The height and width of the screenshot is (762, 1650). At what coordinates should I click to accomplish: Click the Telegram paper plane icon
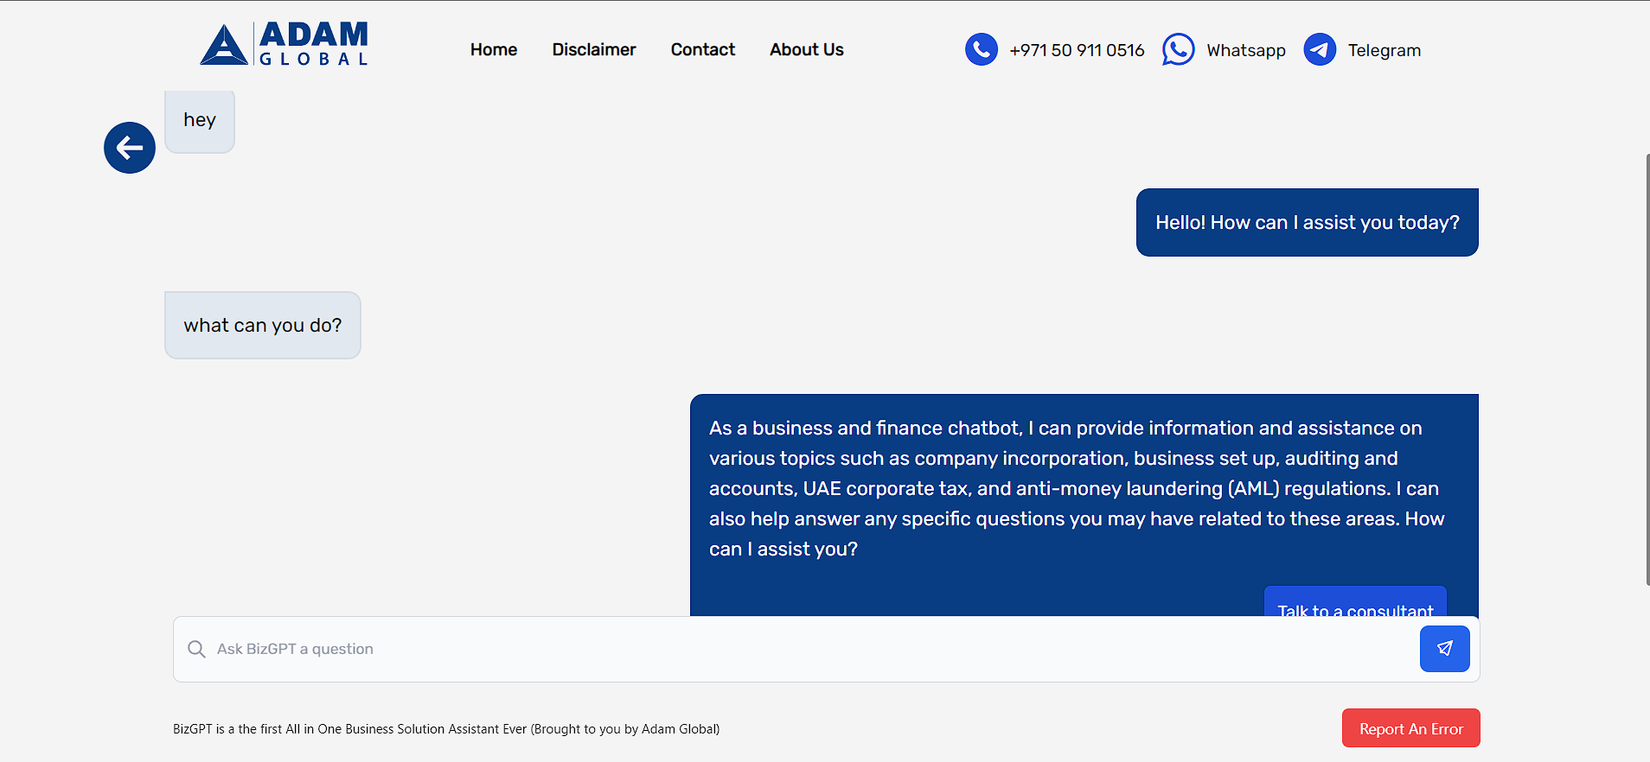(1320, 49)
